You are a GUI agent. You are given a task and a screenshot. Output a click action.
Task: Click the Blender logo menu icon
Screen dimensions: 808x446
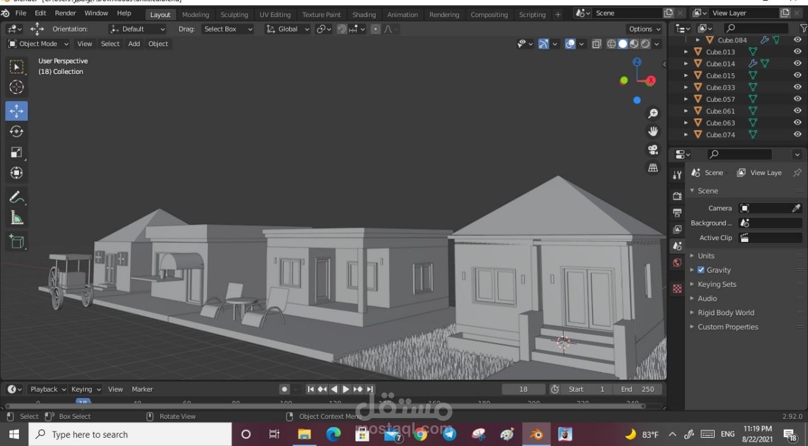click(5, 13)
